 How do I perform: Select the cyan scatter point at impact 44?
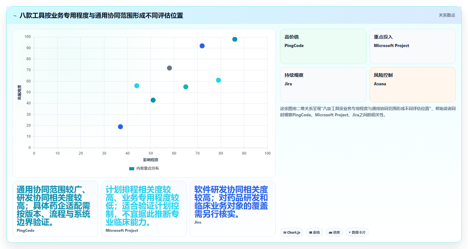(x=137, y=86)
